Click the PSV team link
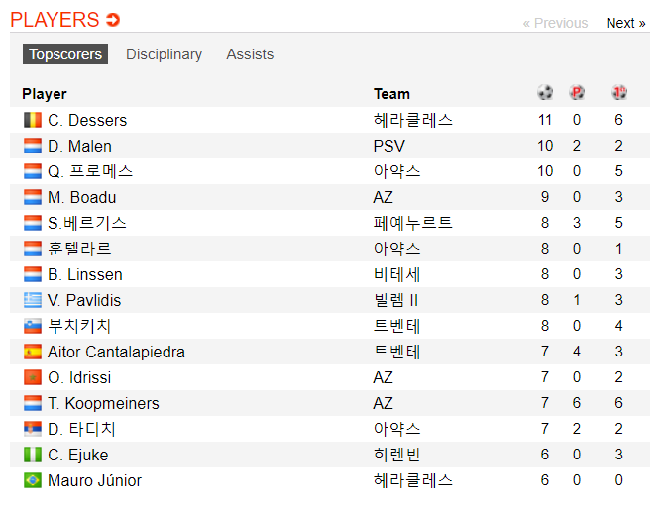This screenshot has width=665, height=509. click(x=388, y=146)
